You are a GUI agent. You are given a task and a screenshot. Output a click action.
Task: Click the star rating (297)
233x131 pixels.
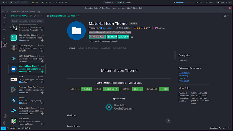[x=142, y=28]
